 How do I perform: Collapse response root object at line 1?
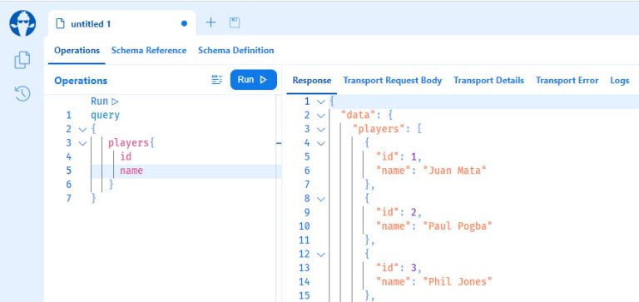(320, 101)
